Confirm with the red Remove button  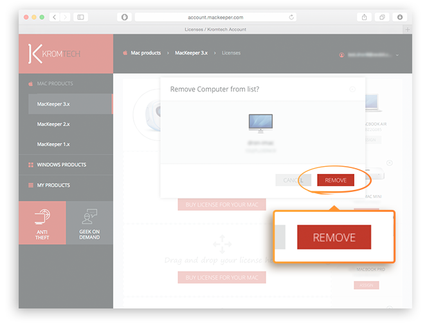(336, 180)
